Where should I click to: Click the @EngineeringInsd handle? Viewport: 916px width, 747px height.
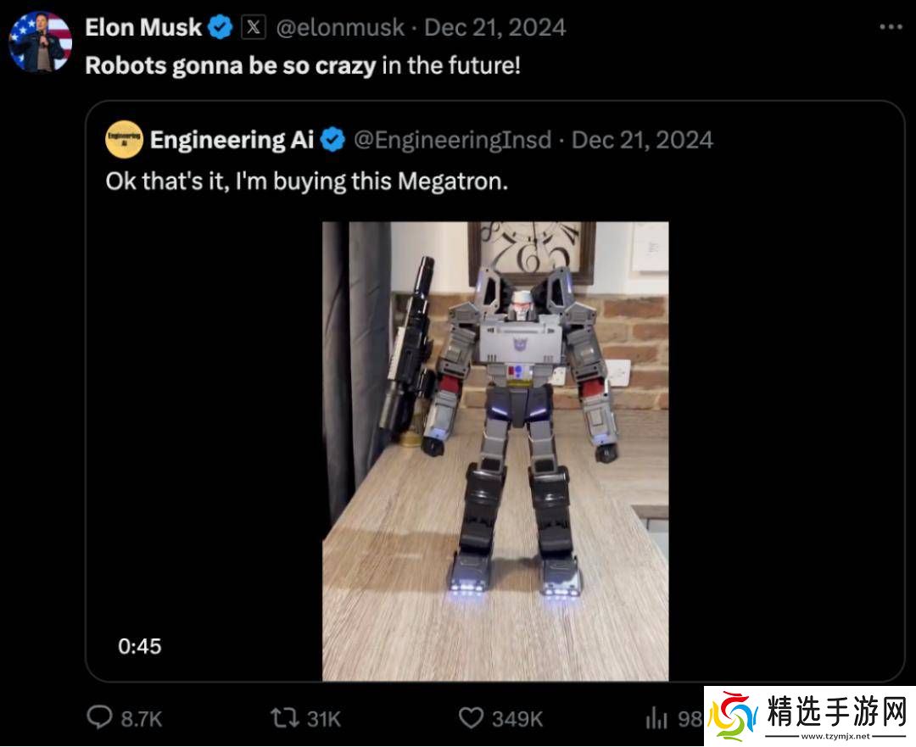point(452,140)
